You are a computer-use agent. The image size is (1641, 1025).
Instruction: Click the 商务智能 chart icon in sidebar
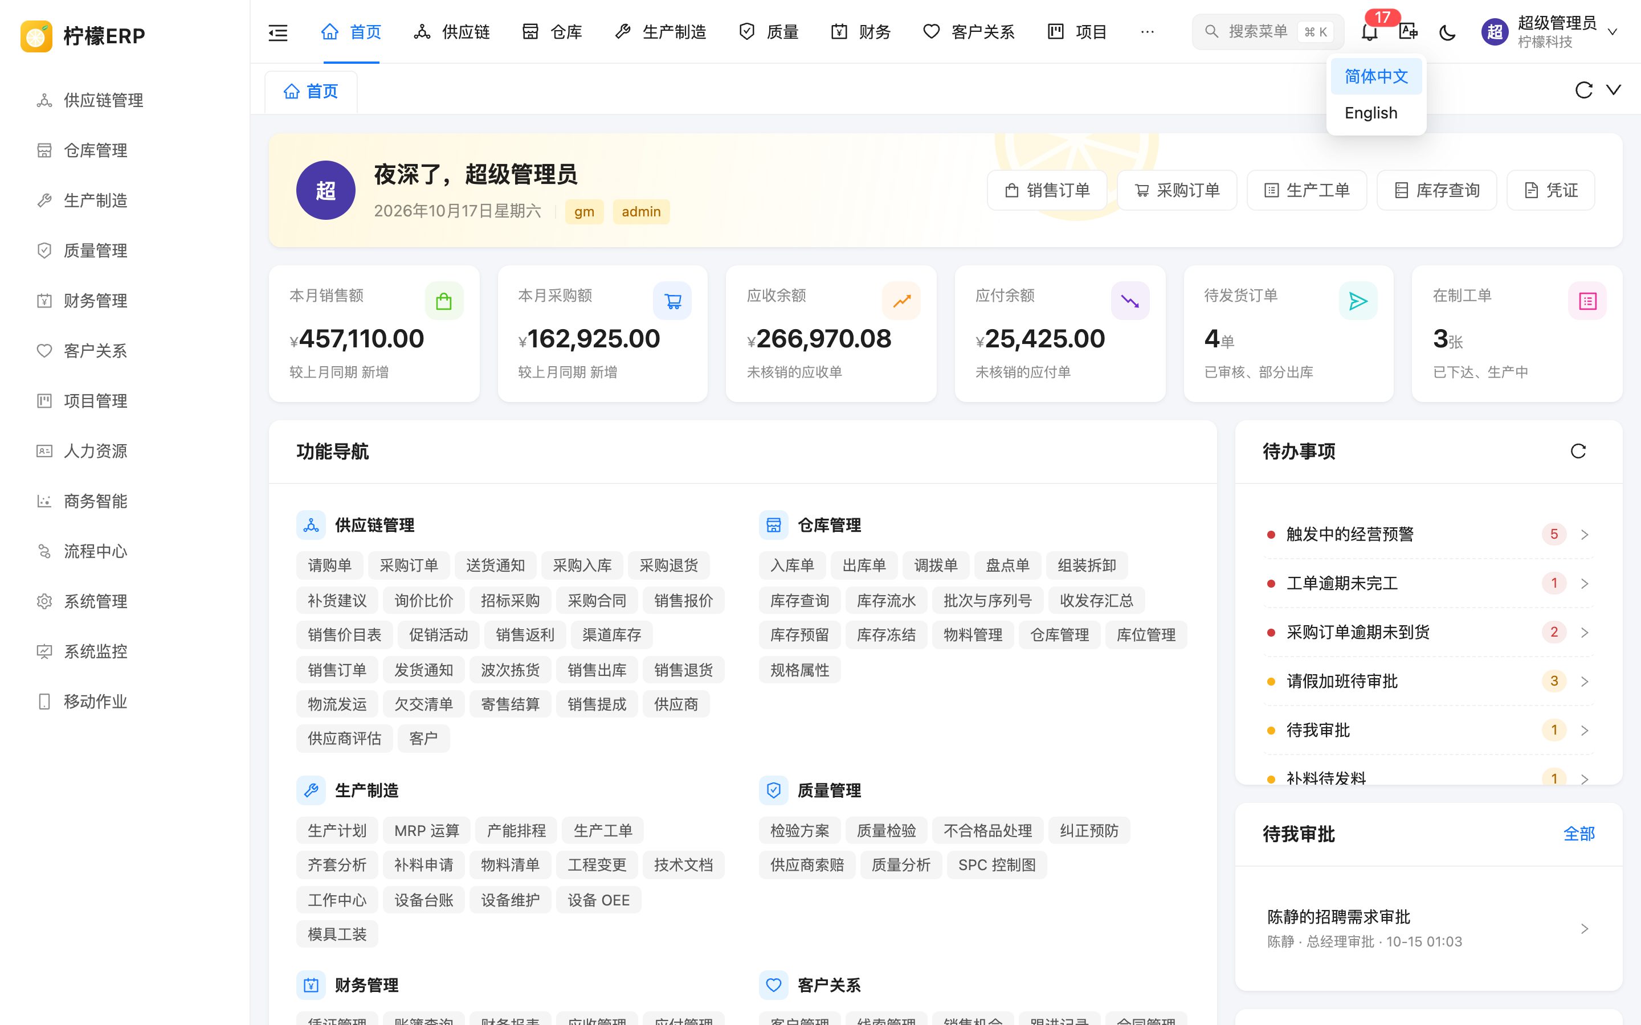click(44, 501)
